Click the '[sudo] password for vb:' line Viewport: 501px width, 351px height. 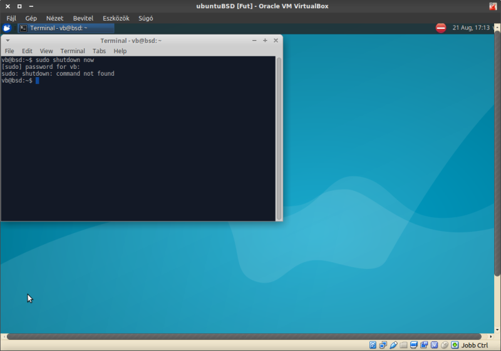point(41,67)
